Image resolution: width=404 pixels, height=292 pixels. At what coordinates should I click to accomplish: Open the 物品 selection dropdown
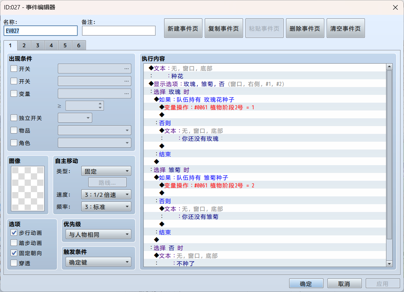(x=95, y=130)
